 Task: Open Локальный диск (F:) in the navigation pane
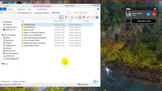coord(12,59)
